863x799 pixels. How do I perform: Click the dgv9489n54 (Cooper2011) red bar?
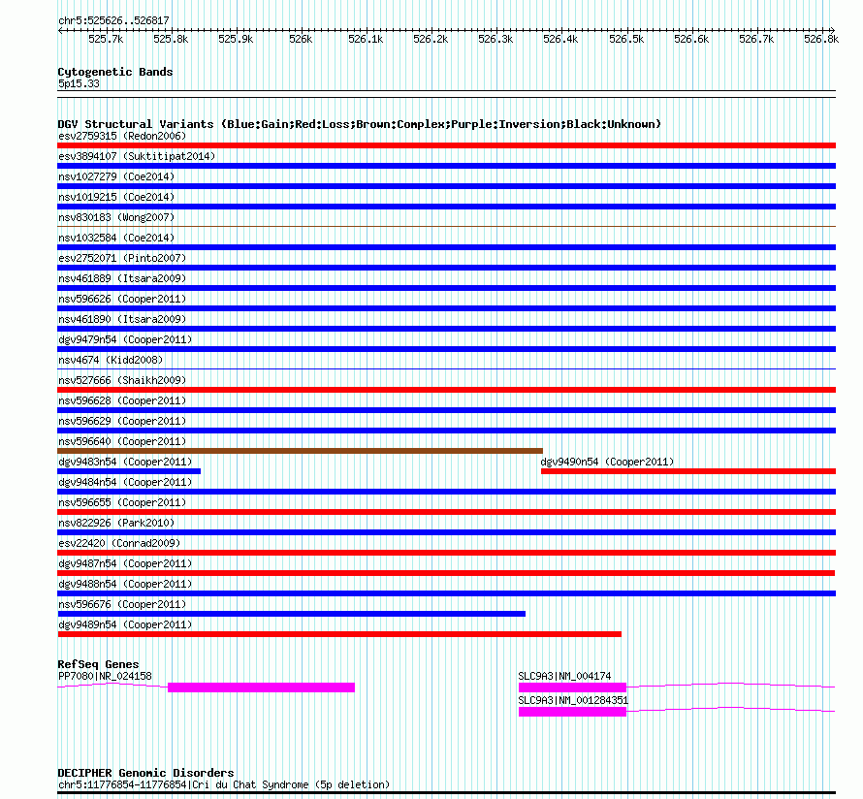click(339, 634)
